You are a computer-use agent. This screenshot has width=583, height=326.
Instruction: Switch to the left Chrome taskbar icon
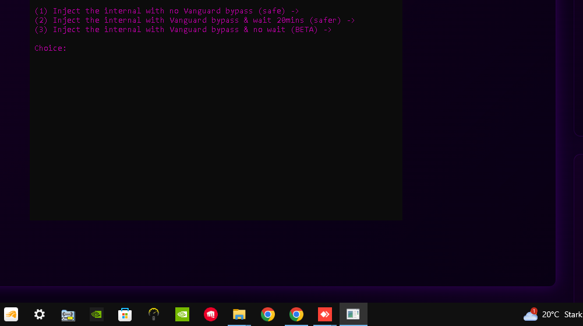(268, 314)
